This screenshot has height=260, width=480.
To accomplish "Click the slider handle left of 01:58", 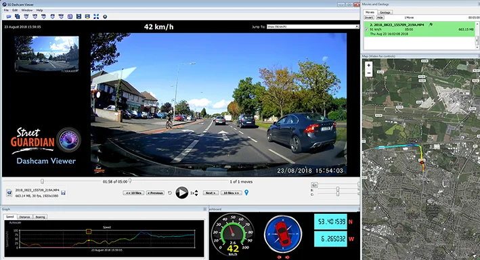I will pos(42,181).
